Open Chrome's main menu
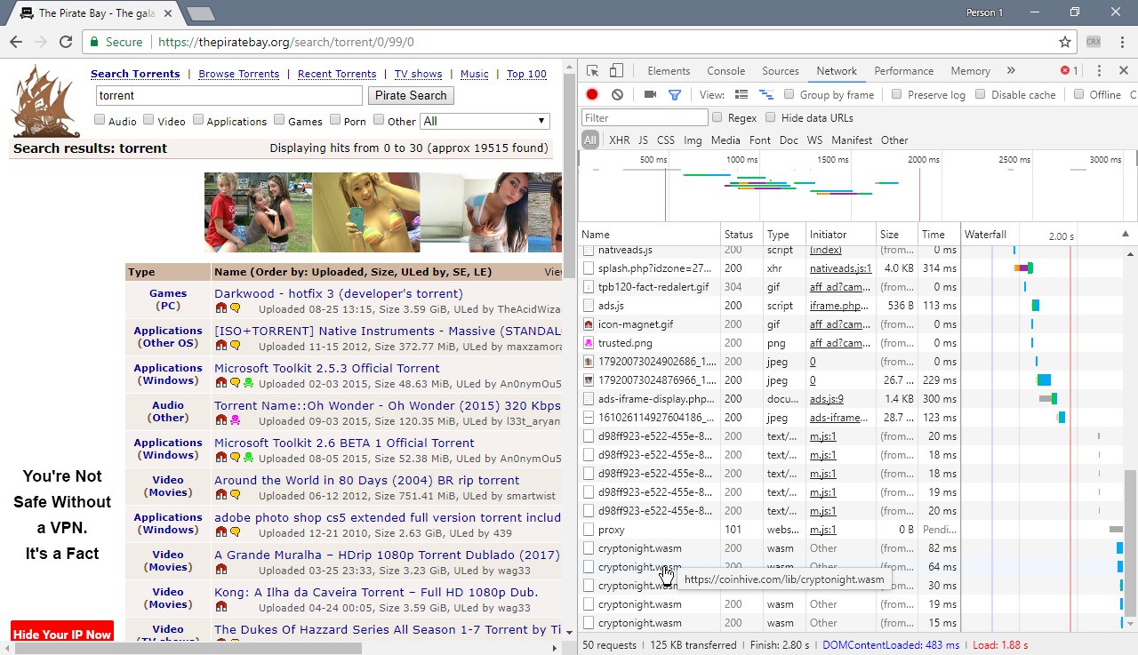This screenshot has width=1138, height=655. [x=1120, y=42]
